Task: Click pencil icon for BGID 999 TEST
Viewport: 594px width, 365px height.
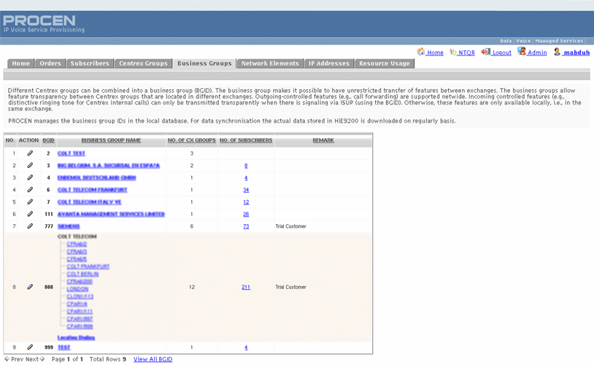Action: [x=30, y=347]
